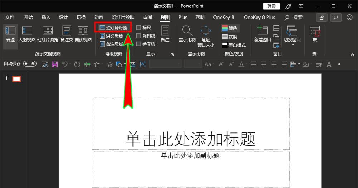Switch to the OneKey 8 Plus tab

(259, 17)
